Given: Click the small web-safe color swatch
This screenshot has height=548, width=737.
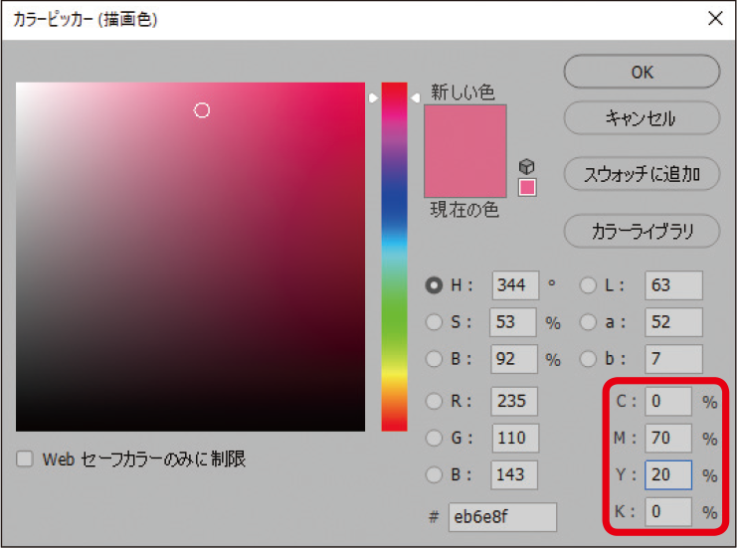Looking at the screenshot, I should (x=527, y=187).
